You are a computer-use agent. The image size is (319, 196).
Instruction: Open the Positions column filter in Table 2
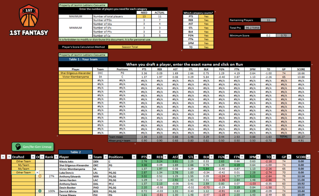tap(134, 157)
